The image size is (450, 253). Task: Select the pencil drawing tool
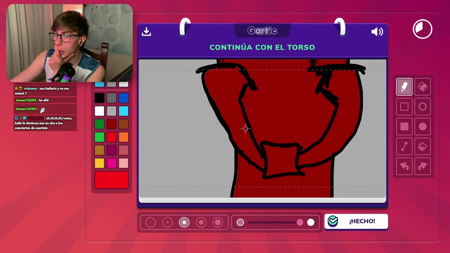coord(404,86)
